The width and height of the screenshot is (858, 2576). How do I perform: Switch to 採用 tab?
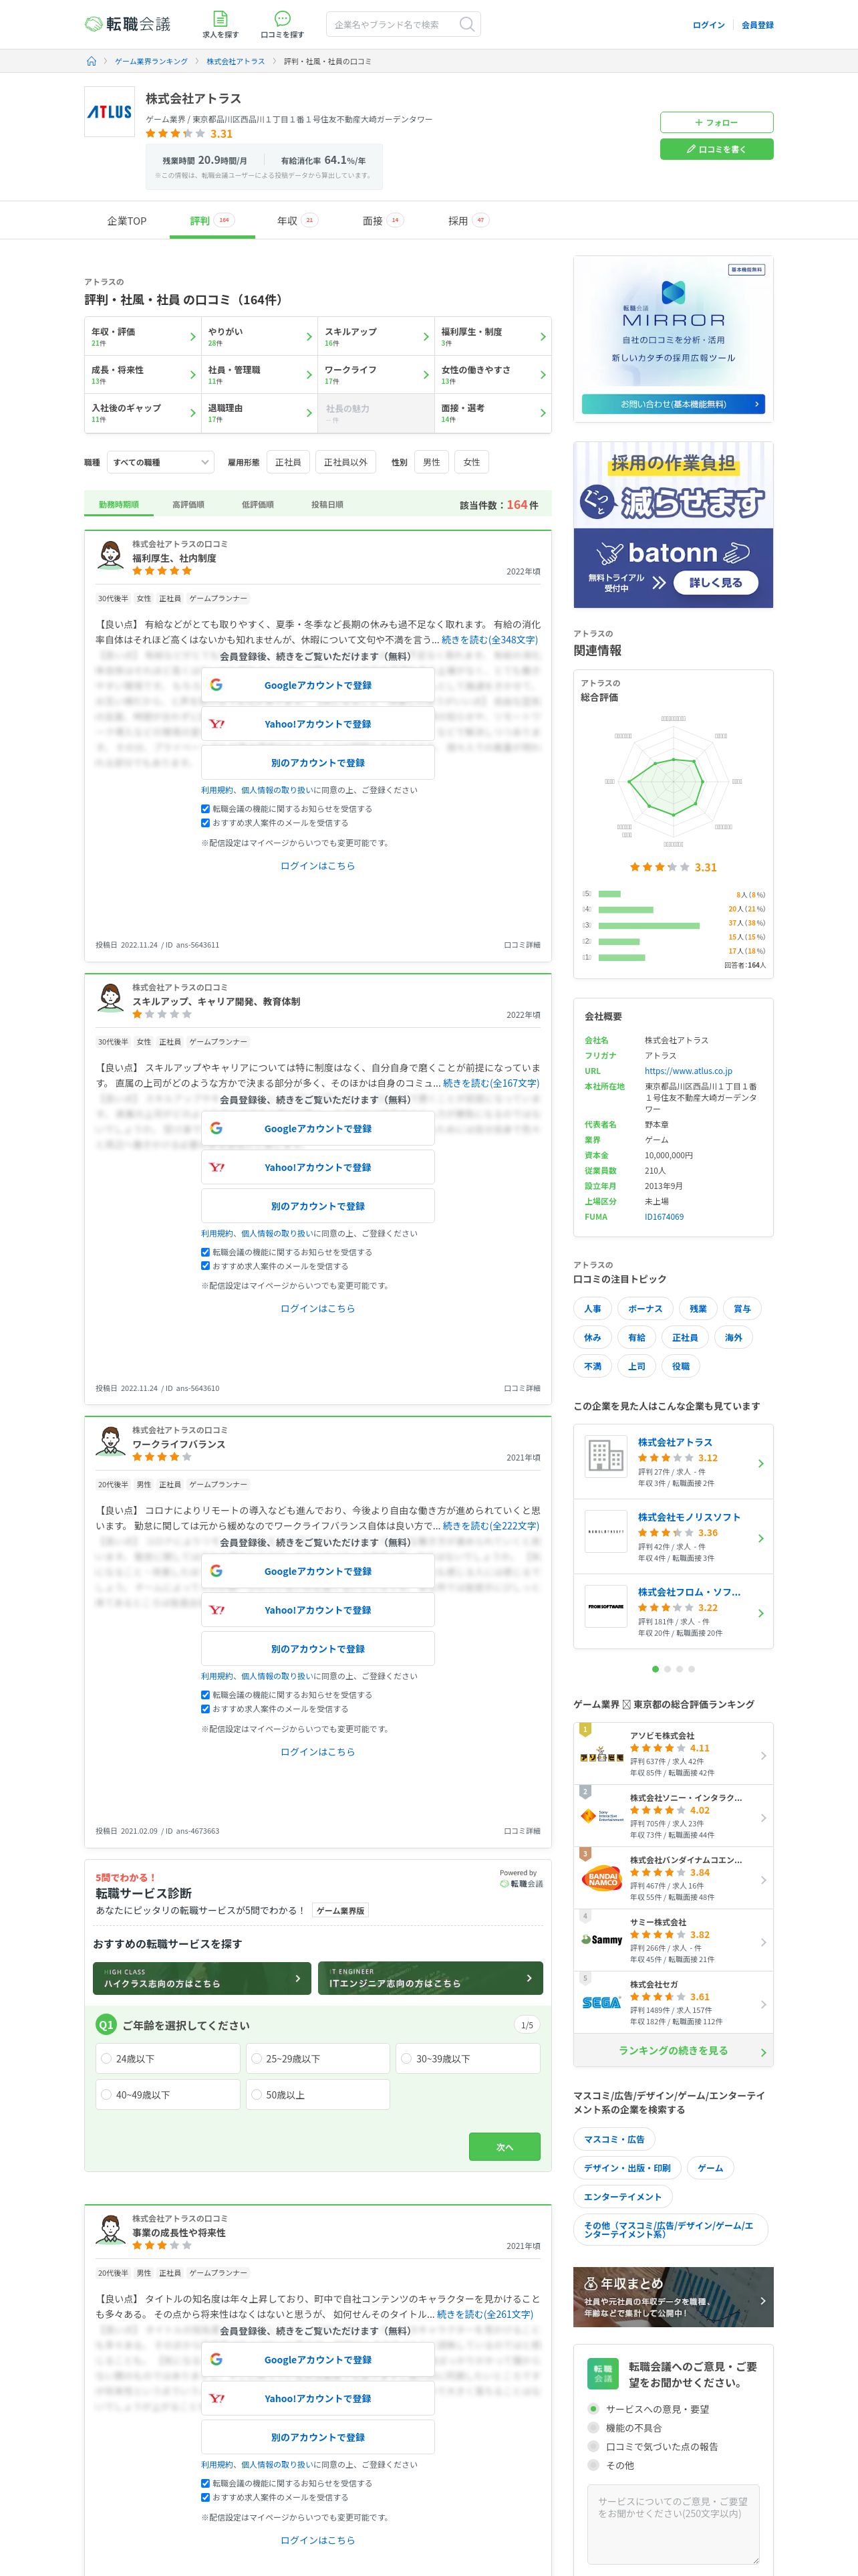pyautogui.click(x=468, y=221)
